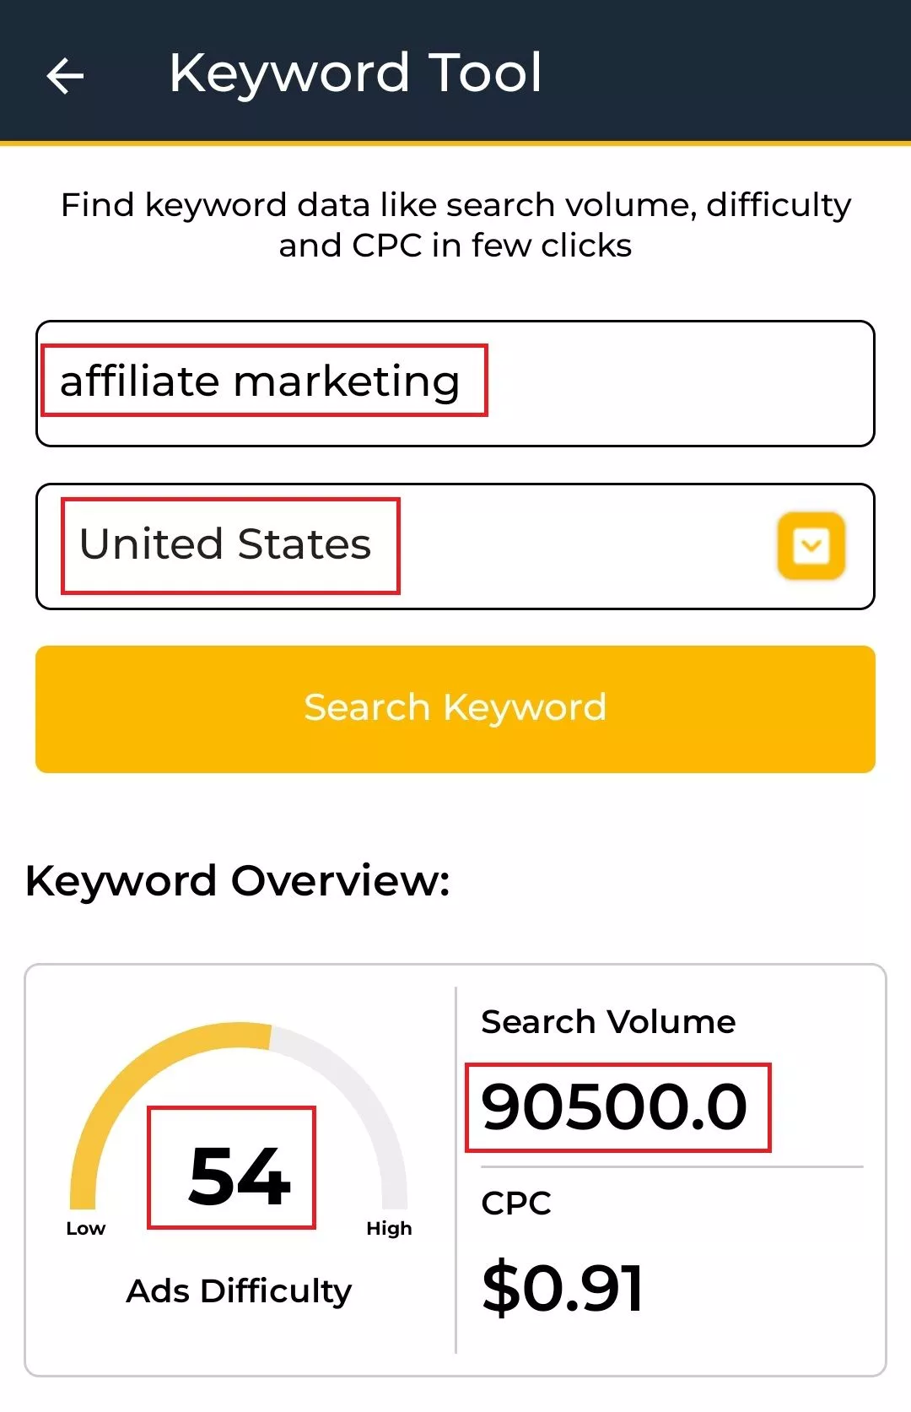Click the CPC label
The height and width of the screenshot is (1412, 911).
(x=516, y=1203)
